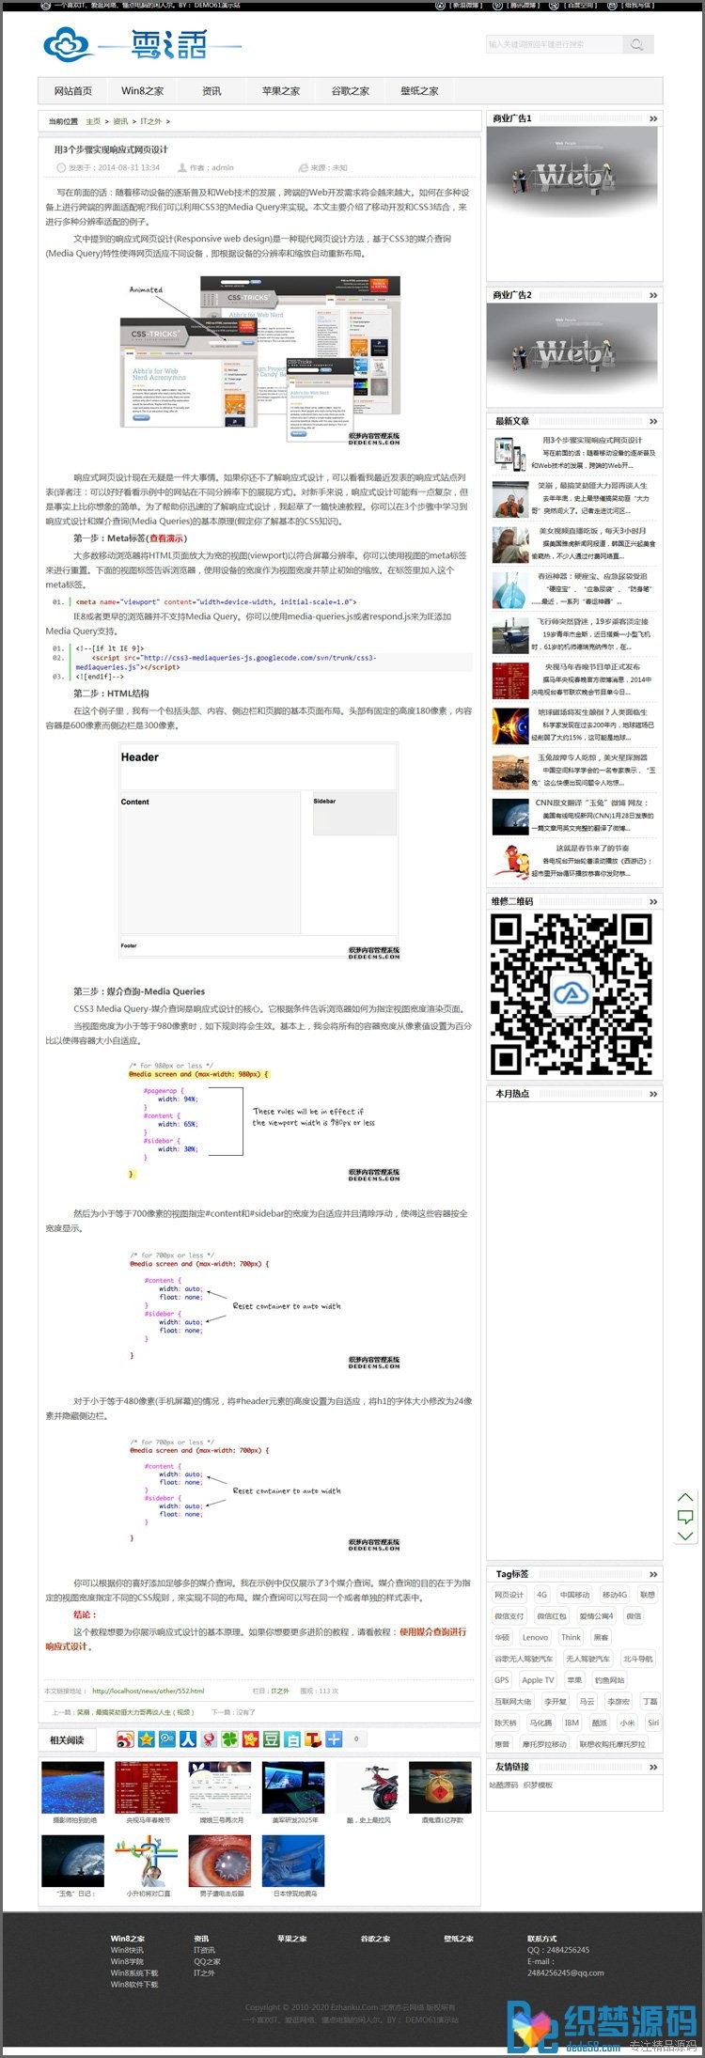This screenshot has width=705, height=2058.
Task: Focus the keyword search input box
Action: point(554,44)
